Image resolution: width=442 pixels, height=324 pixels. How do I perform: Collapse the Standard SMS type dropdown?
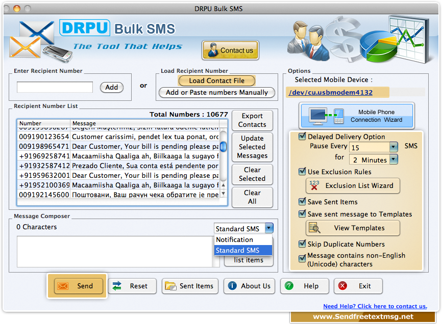click(x=269, y=228)
